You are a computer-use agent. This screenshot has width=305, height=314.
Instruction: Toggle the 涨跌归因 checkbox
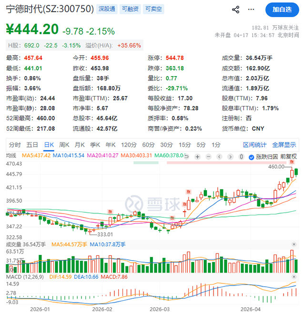coord(253,157)
